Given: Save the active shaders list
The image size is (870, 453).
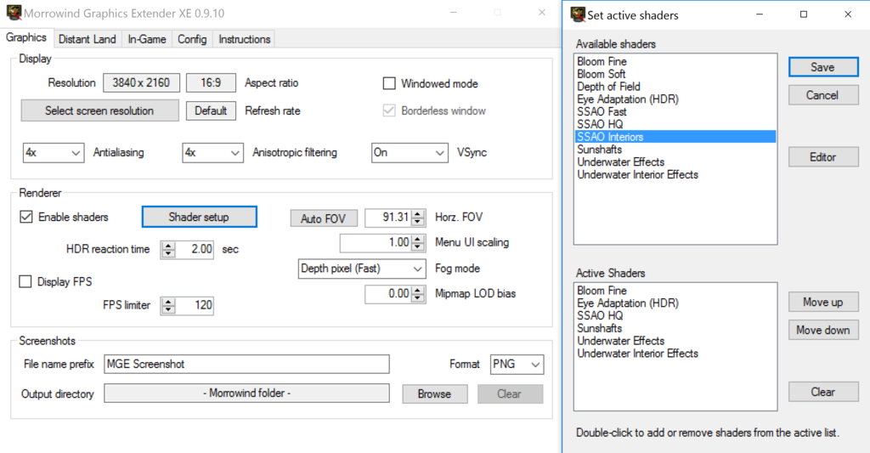Looking at the screenshot, I should coord(822,67).
